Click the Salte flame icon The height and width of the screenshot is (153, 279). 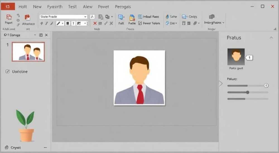167,16
